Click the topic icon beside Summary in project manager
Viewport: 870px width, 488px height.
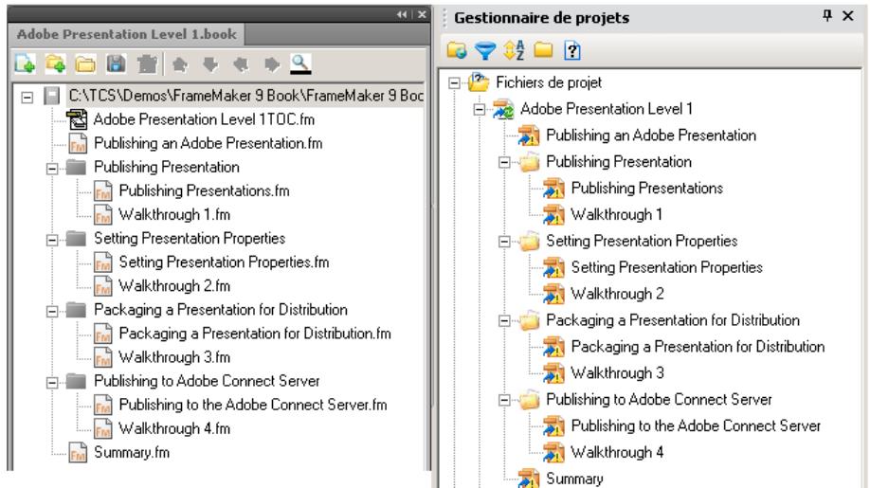pos(528,479)
